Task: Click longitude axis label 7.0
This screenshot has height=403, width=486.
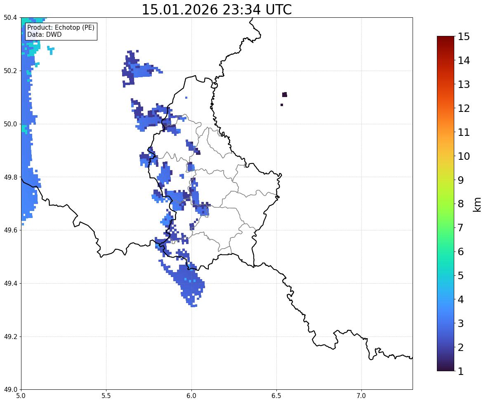Action: (361, 396)
